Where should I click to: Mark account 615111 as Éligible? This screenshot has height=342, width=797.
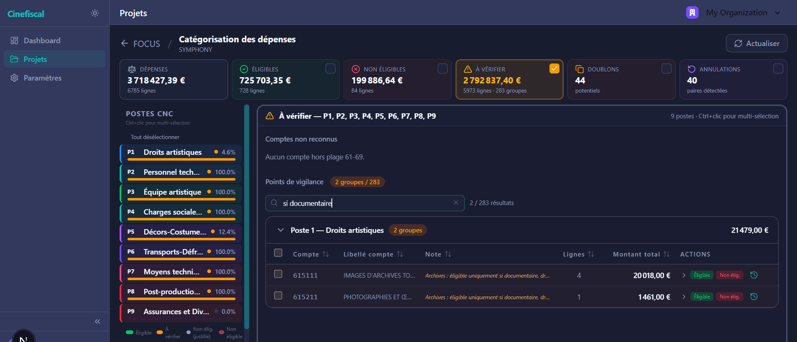pos(701,275)
